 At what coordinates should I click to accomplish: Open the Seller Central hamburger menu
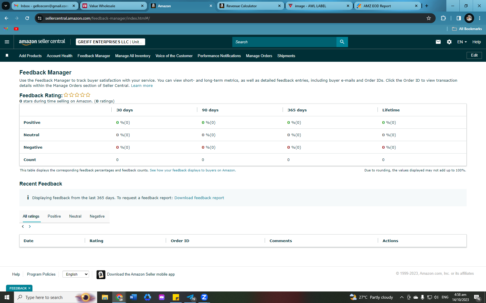tap(7, 42)
